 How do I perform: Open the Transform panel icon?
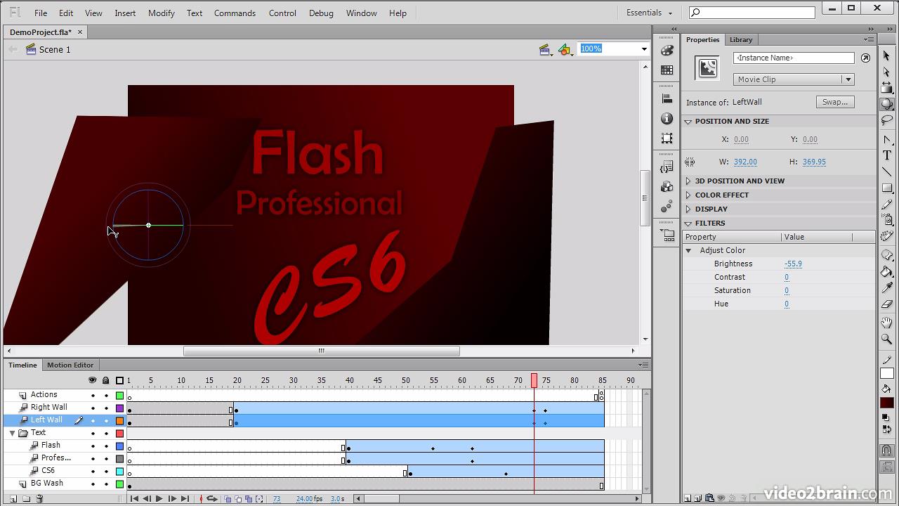point(667,138)
